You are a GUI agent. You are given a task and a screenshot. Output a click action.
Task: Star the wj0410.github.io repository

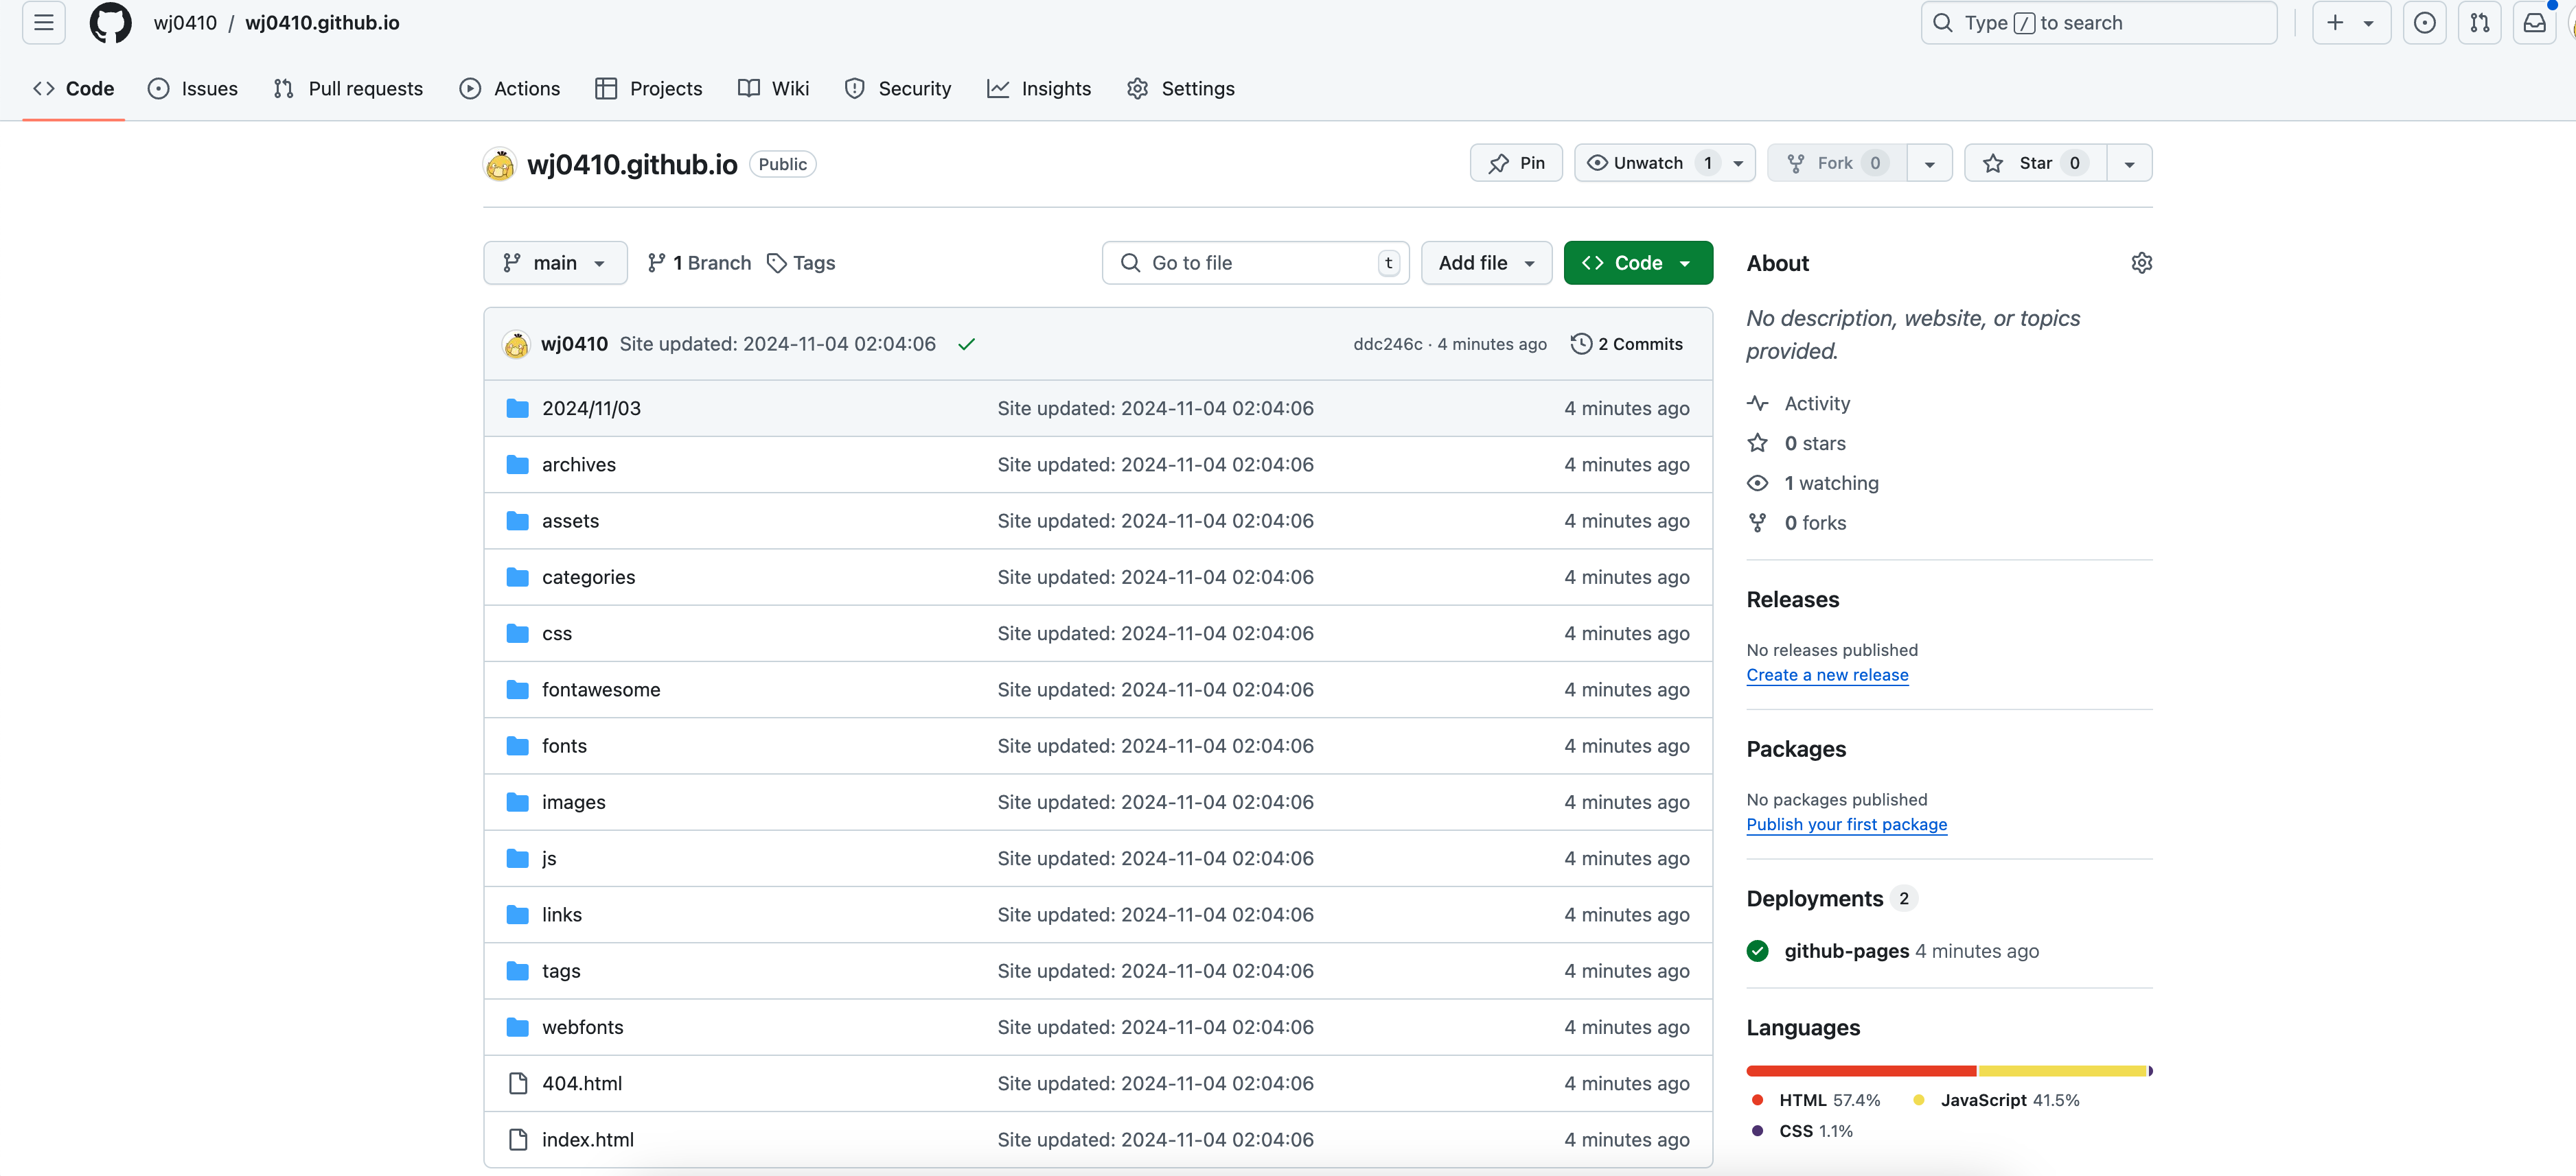click(2034, 163)
